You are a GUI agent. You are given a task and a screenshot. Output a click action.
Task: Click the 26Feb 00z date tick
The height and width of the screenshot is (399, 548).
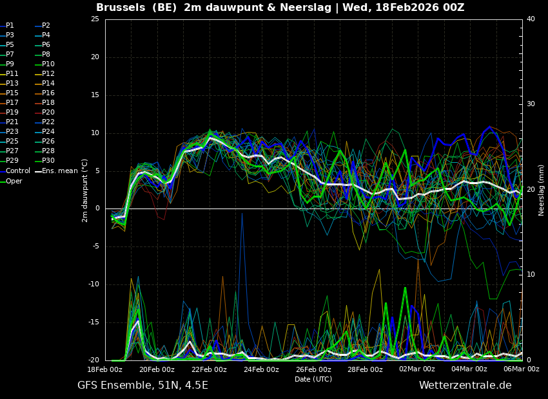pyautogui.click(x=313, y=369)
